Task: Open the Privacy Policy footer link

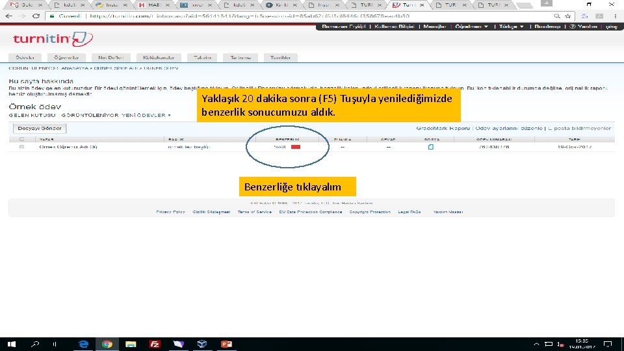Action: pyautogui.click(x=170, y=212)
